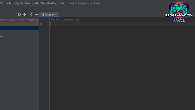Close the Juego.py tab
Image resolution: width=195 pixels, height=110 pixels.
[57, 15]
